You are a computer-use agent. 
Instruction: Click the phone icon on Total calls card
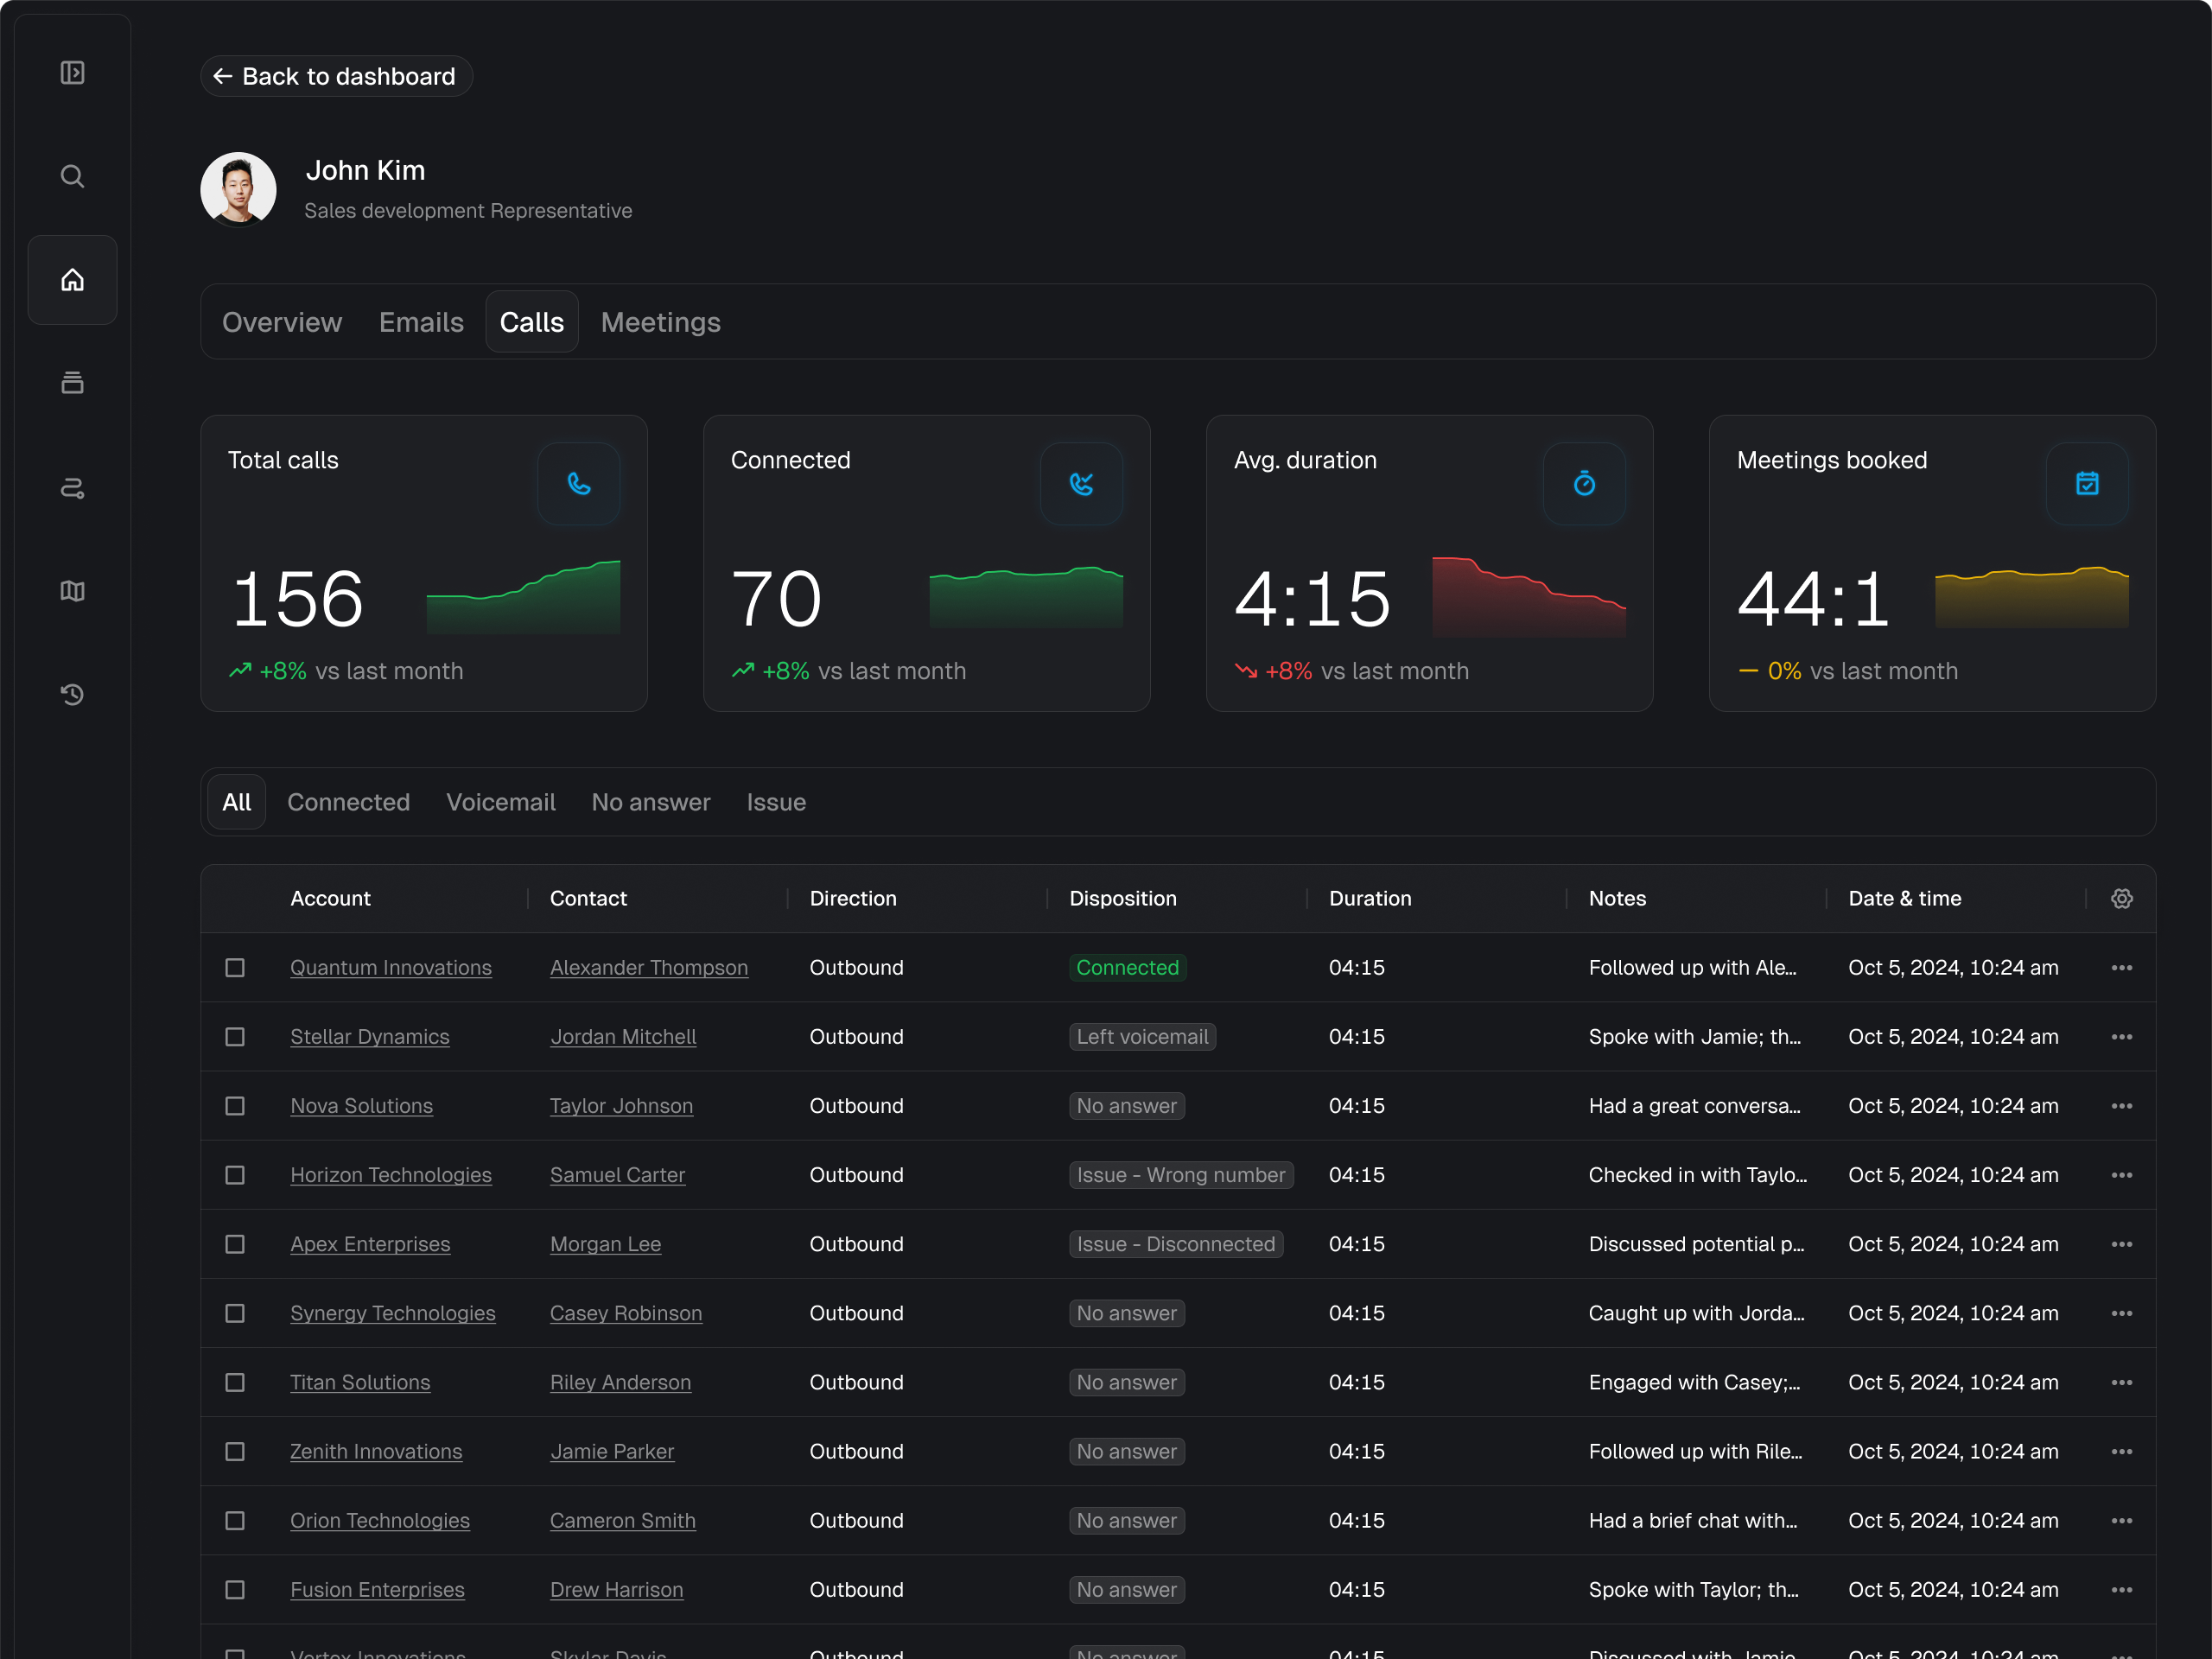[579, 484]
